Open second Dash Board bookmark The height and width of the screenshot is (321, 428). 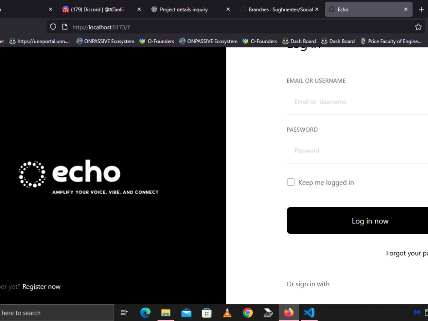[338, 41]
